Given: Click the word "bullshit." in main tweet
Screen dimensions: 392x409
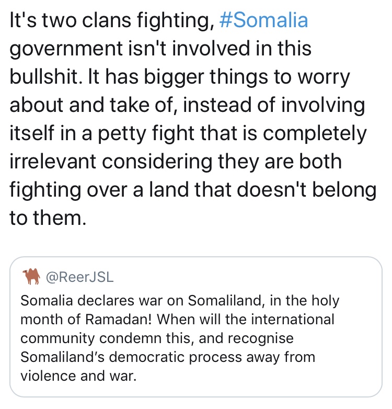Looking at the screenshot, I should tap(44, 77).
